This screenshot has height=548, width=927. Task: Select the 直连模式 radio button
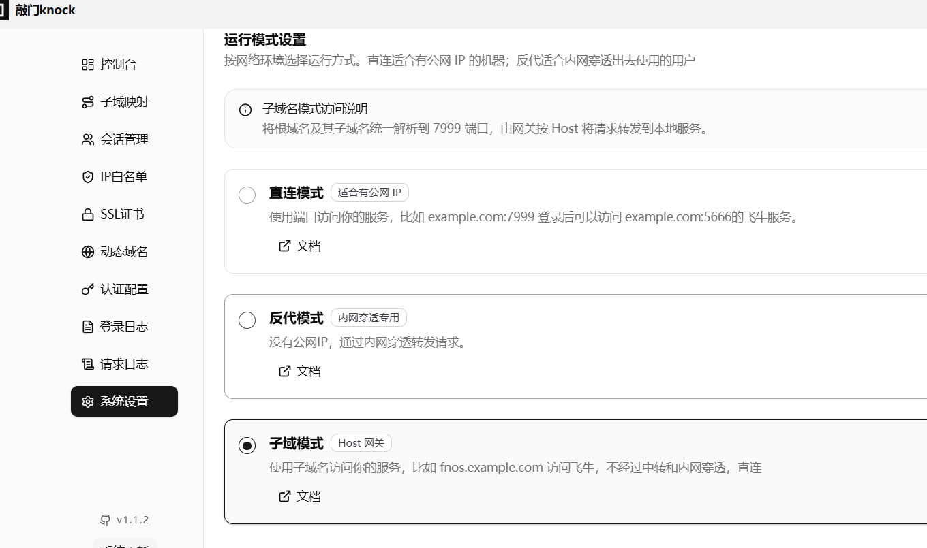247,195
